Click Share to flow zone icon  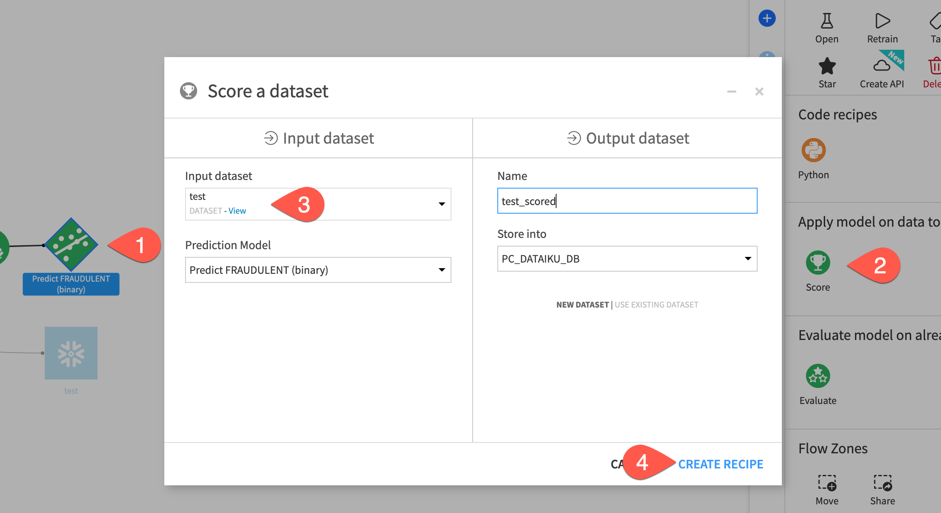click(882, 483)
